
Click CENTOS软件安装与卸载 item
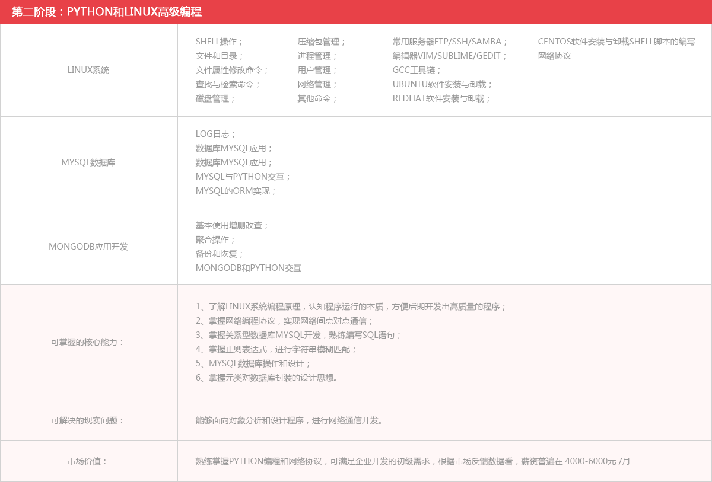583,42
